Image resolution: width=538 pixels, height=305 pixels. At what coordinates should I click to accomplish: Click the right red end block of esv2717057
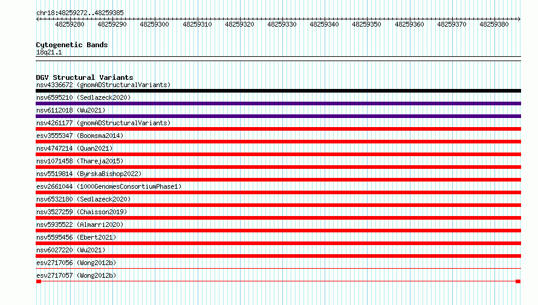[518, 281]
